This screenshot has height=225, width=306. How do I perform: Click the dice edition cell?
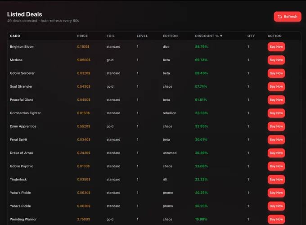click(x=166, y=47)
